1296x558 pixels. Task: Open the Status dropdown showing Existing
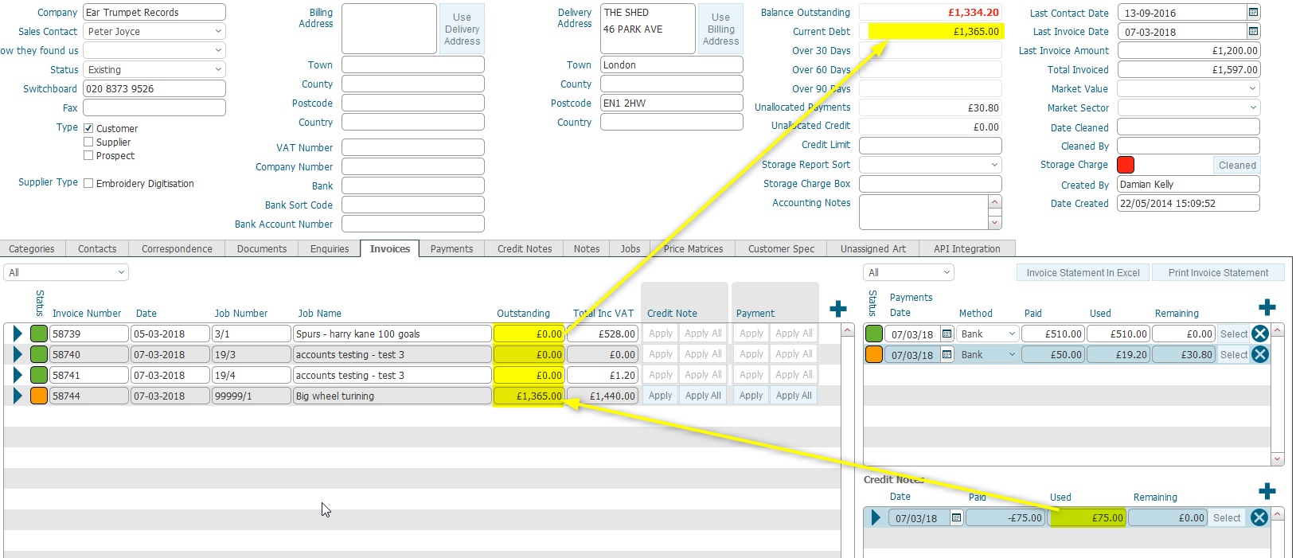pyautogui.click(x=218, y=70)
